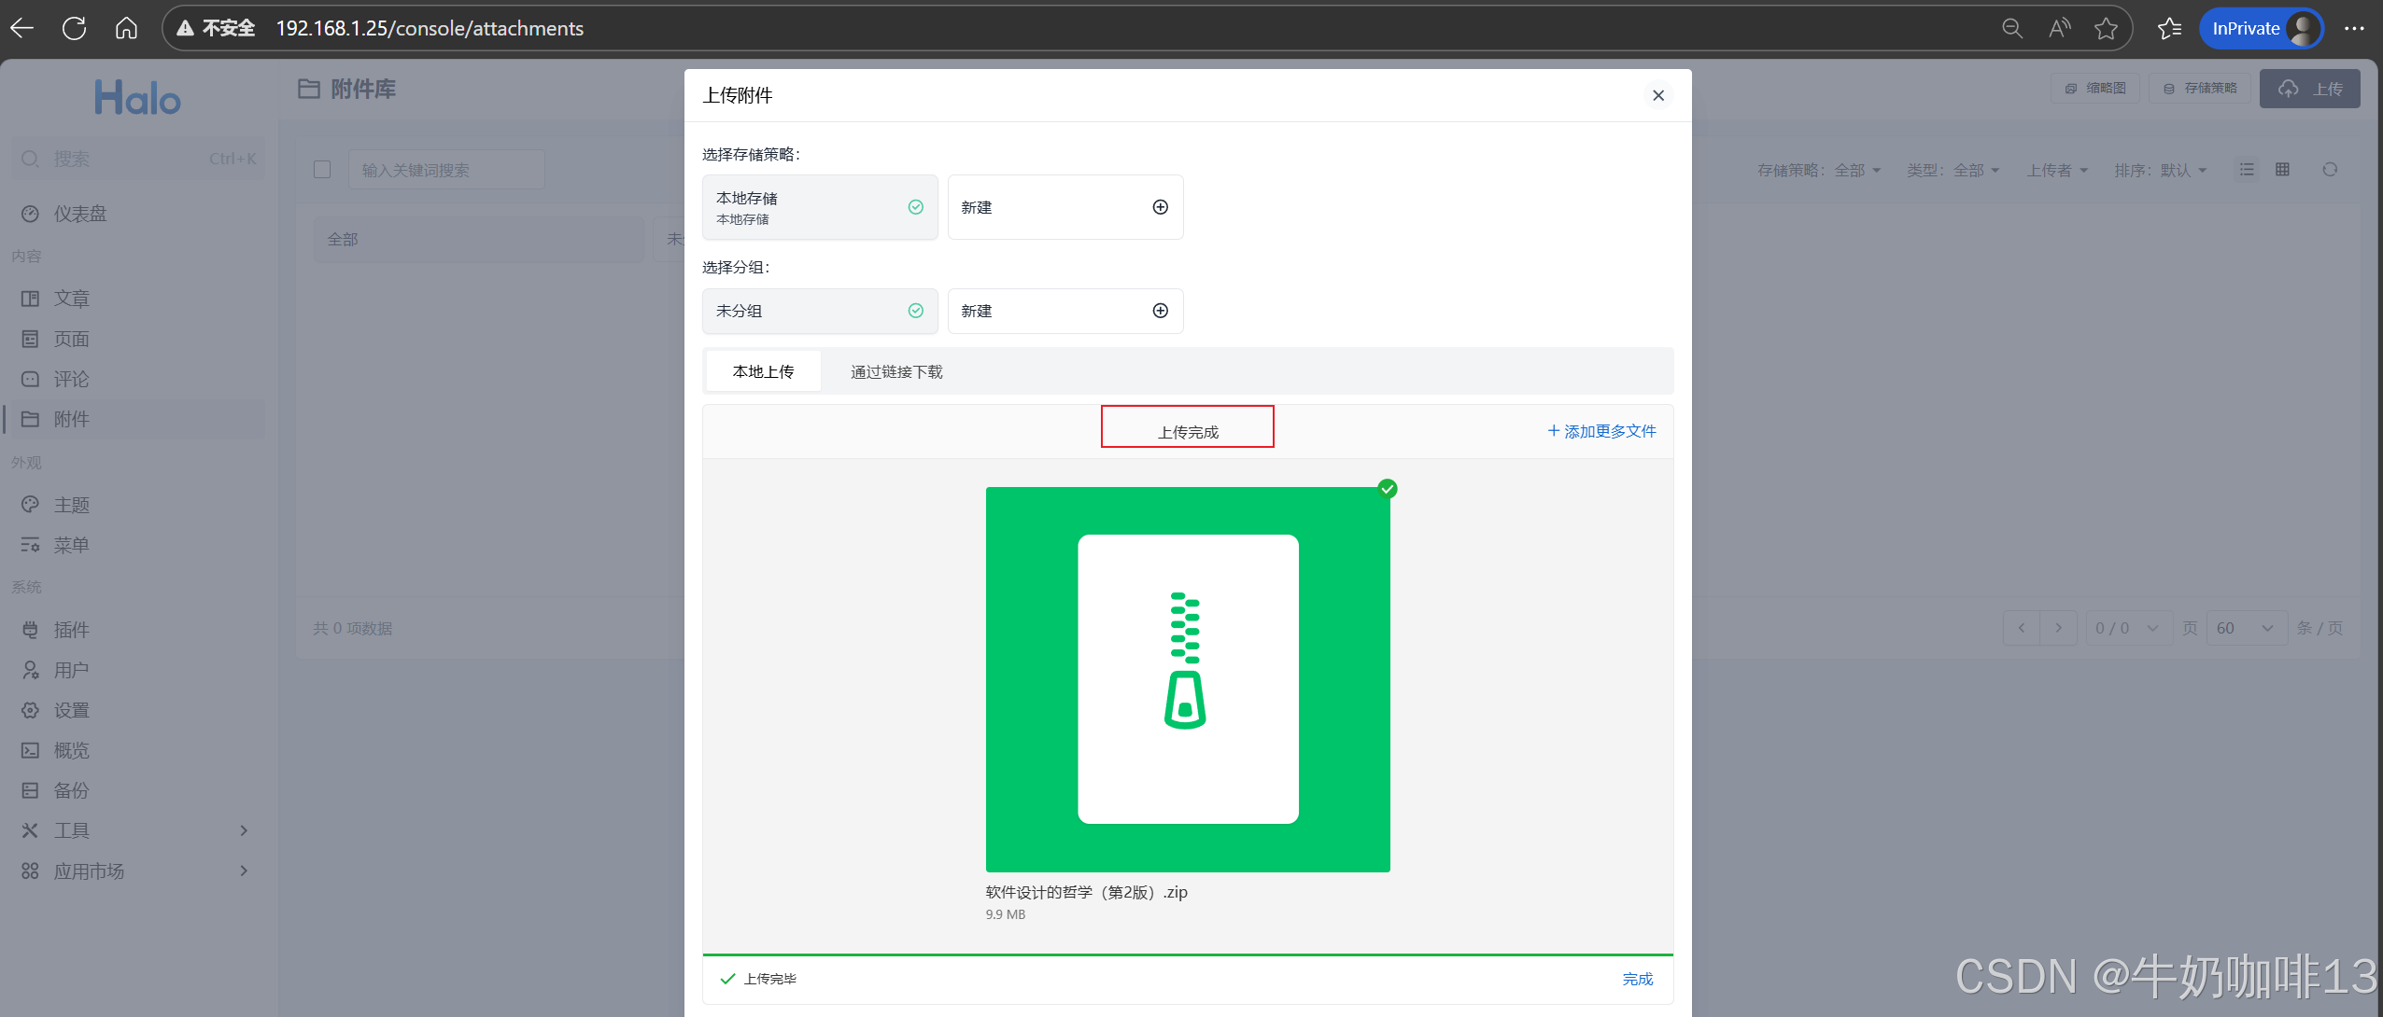The image size is (2383, 1017).
Task: Click the 添加更多文件 link
Action: 1601,431
